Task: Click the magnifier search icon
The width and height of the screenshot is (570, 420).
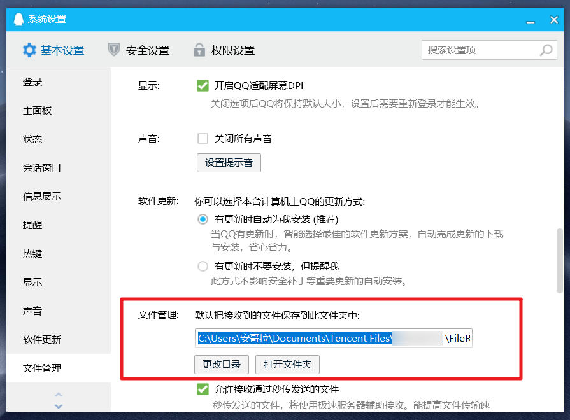Action: coord(546,50)
